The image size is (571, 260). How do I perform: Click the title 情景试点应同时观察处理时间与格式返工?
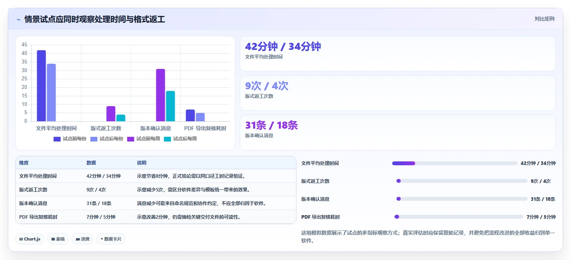click(x=95, y=19)
